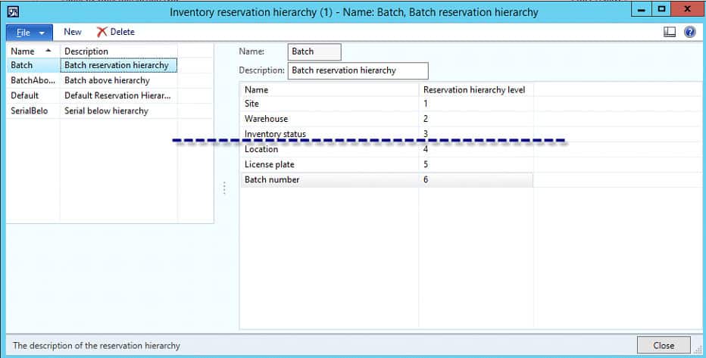Image resolution: width=706 pixels, height=358 pixels.
Task: Select the Inventory status row
Action: 386,134
